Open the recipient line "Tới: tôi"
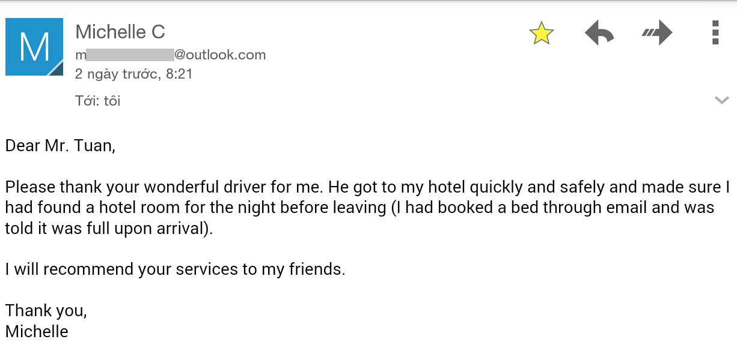 click(97, 101)
